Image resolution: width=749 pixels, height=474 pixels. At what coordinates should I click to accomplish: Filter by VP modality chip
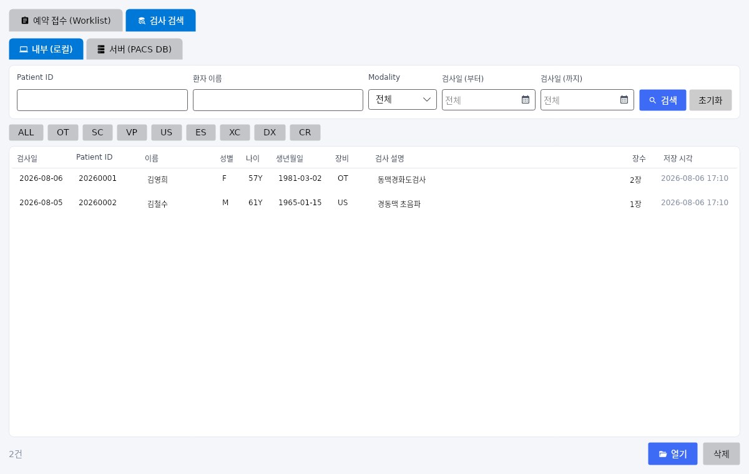[x=132, y=132]
